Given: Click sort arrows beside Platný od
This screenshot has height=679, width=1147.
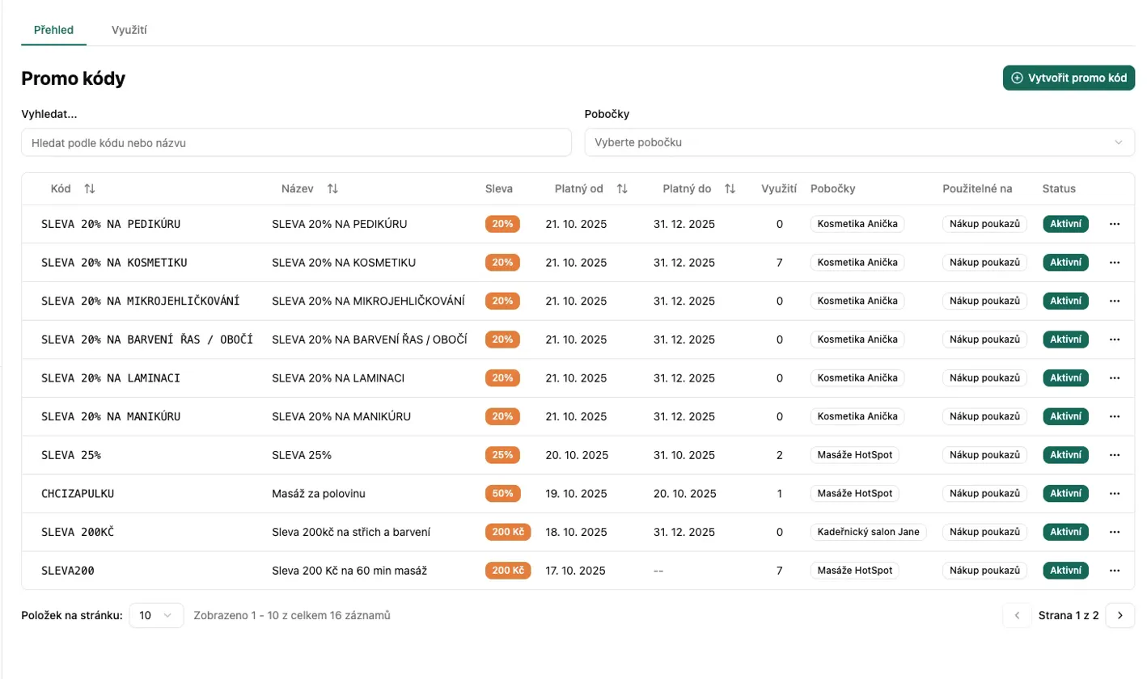Looking at the screenshot, I should pyautogui.click(x=622, y=188).
